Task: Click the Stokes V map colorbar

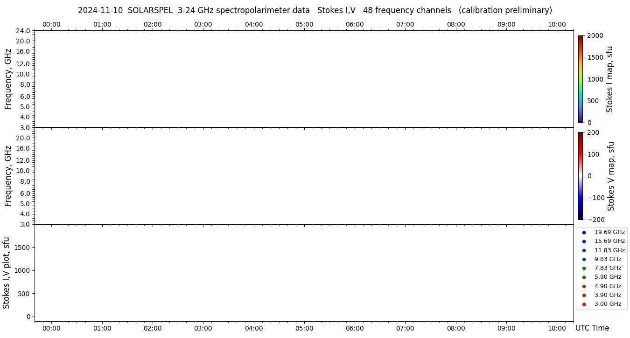Action: click(581, 176)
